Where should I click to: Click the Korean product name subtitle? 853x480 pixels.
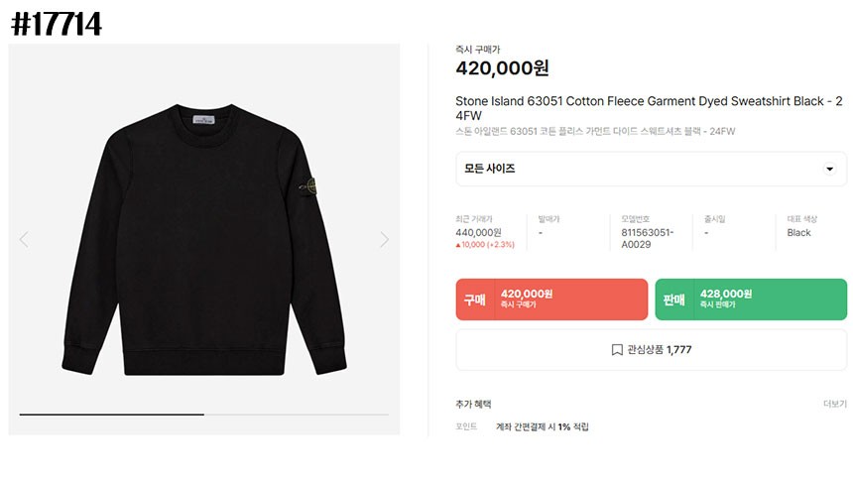pos(595,131)
